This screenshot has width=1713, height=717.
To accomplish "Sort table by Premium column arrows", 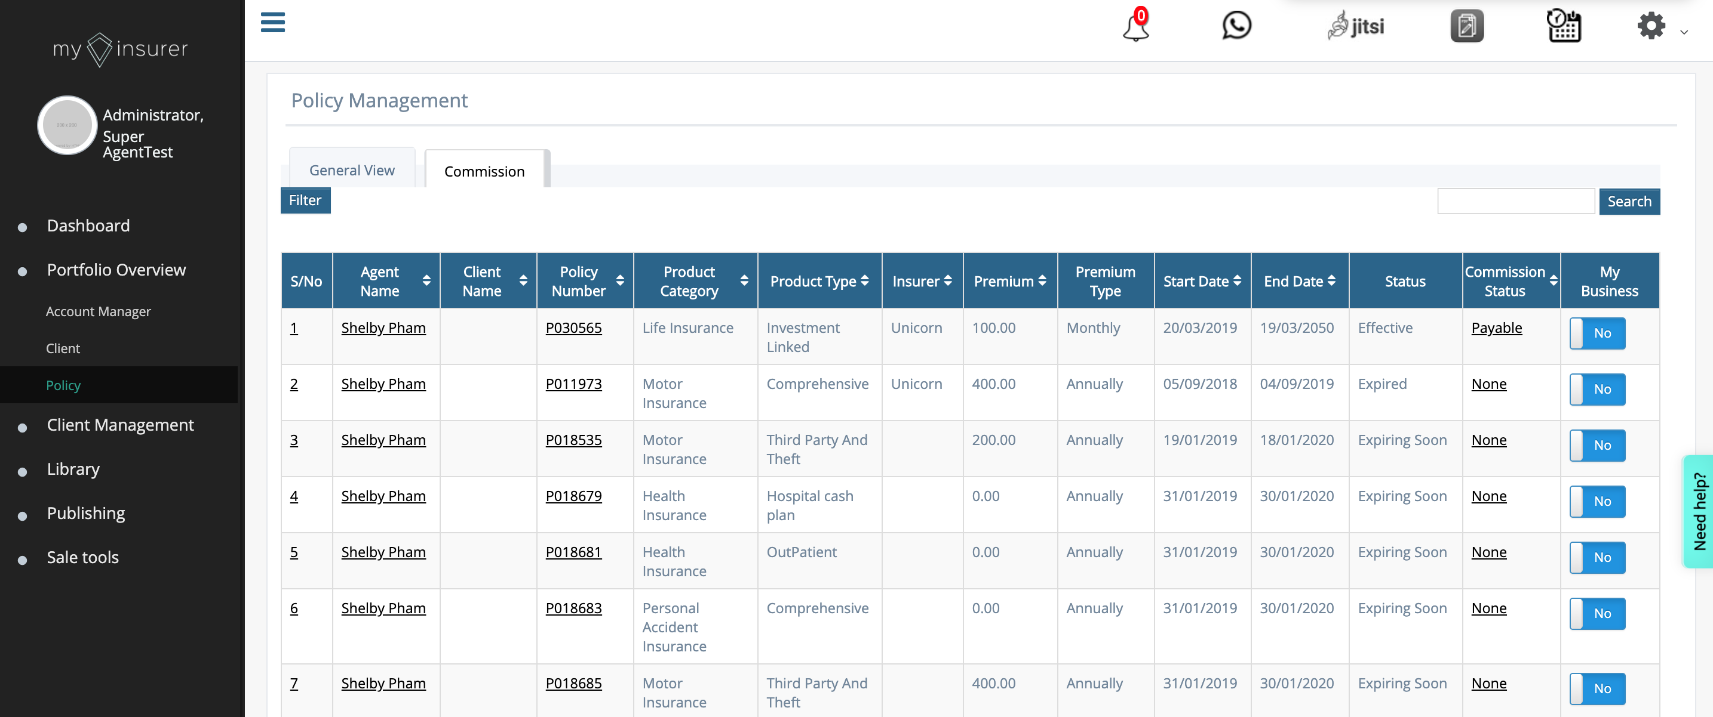I will (x=1042, y=281).
